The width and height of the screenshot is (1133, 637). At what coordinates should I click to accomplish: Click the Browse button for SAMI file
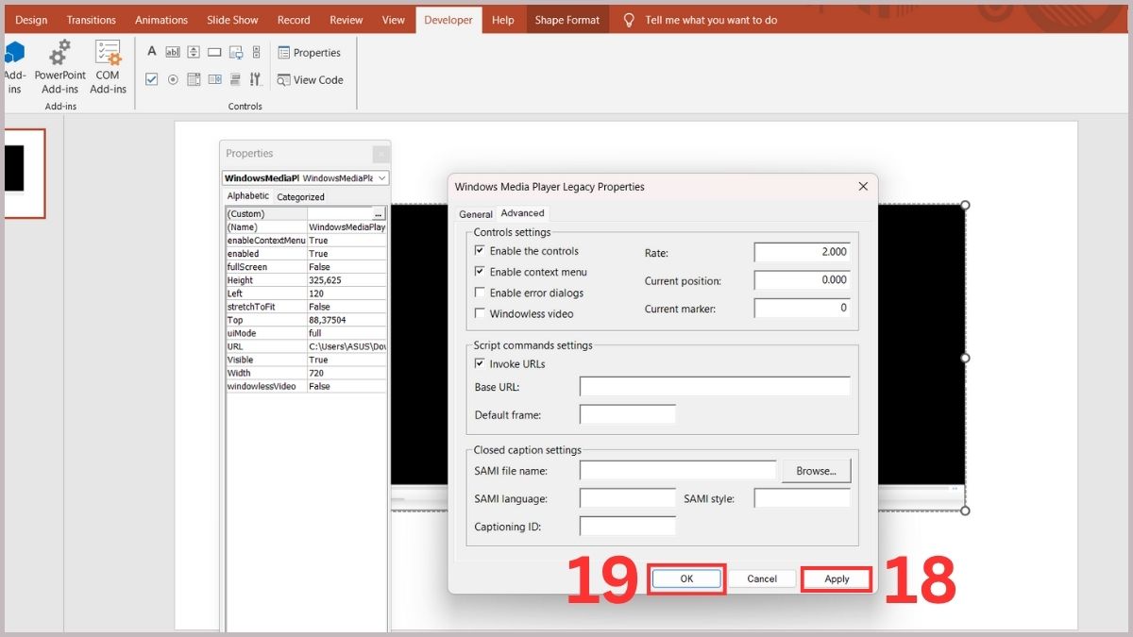(815, 469)
